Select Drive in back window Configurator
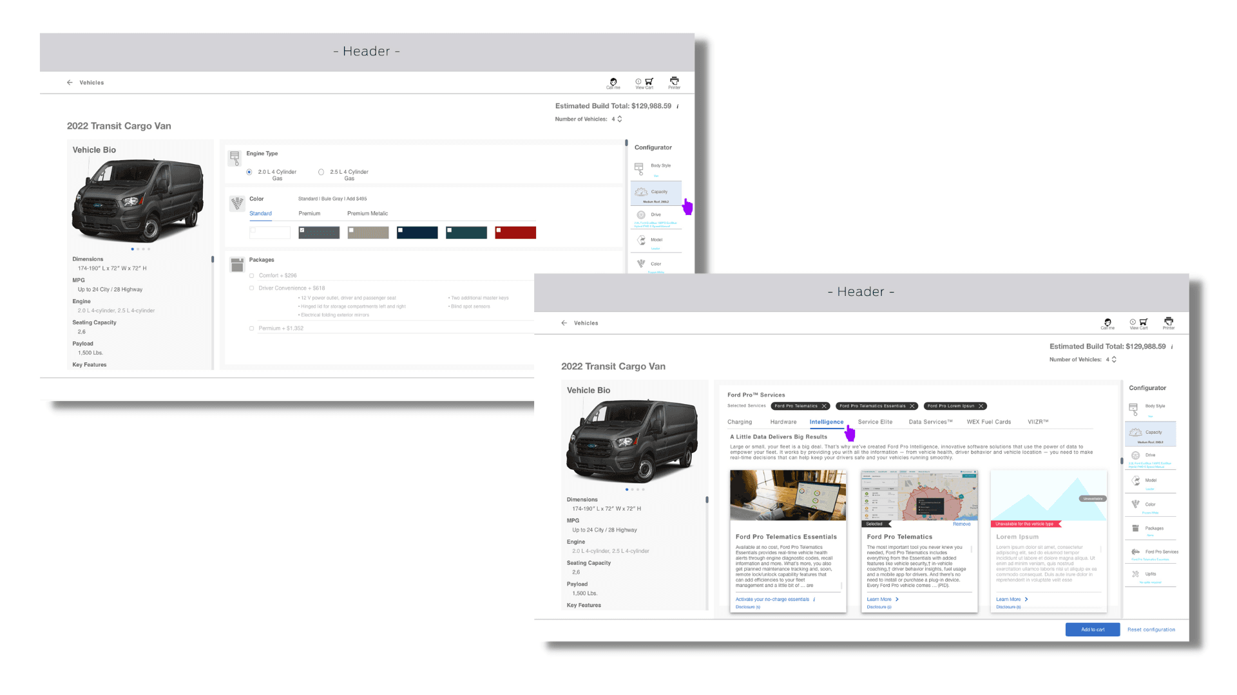This screenshot has height=695, width=1237. (656, 218)
